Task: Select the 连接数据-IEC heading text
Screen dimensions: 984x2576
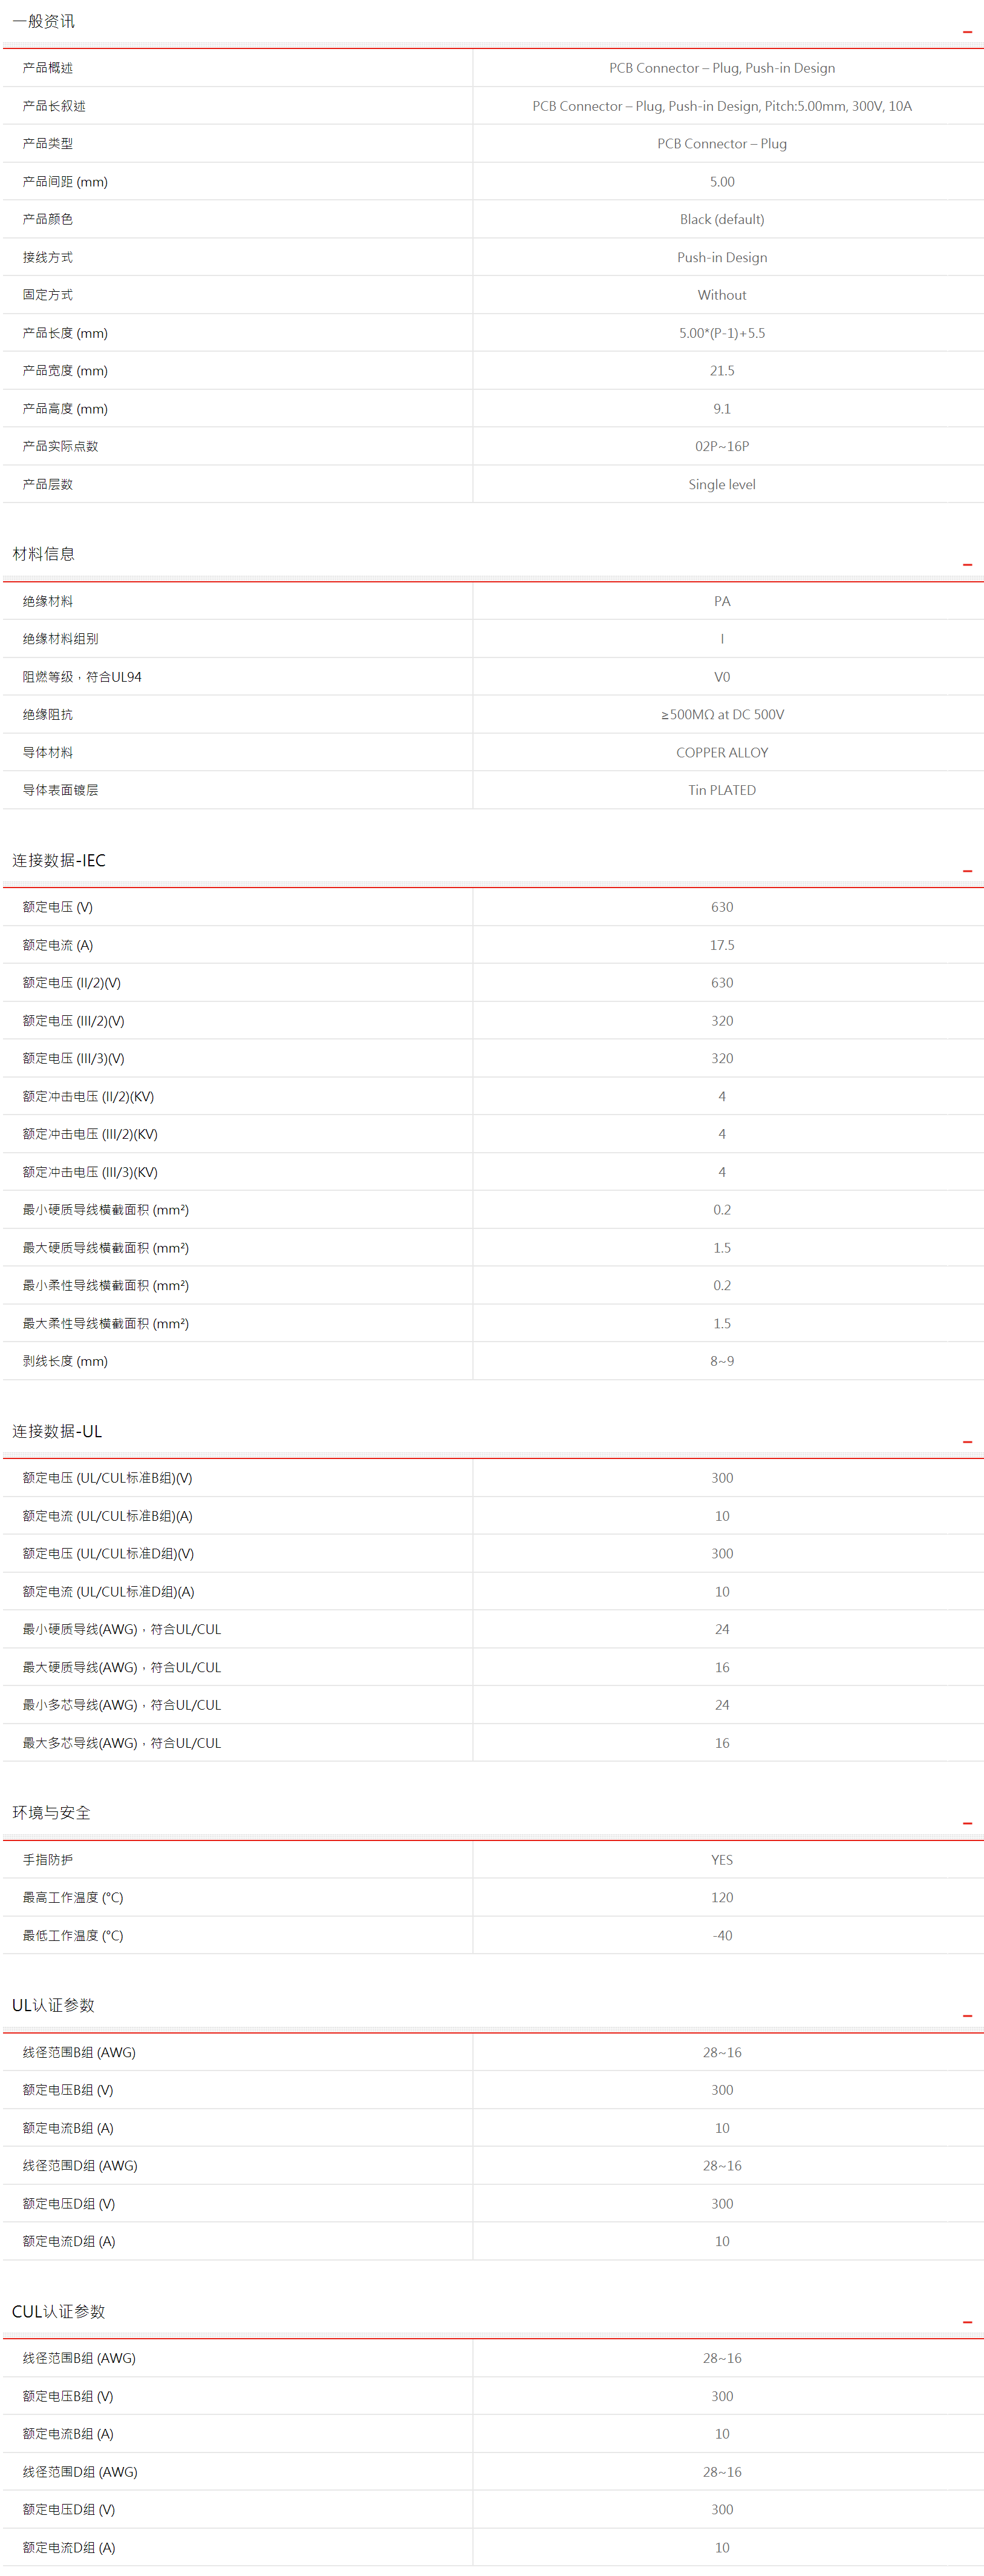Action: (58, 860)
